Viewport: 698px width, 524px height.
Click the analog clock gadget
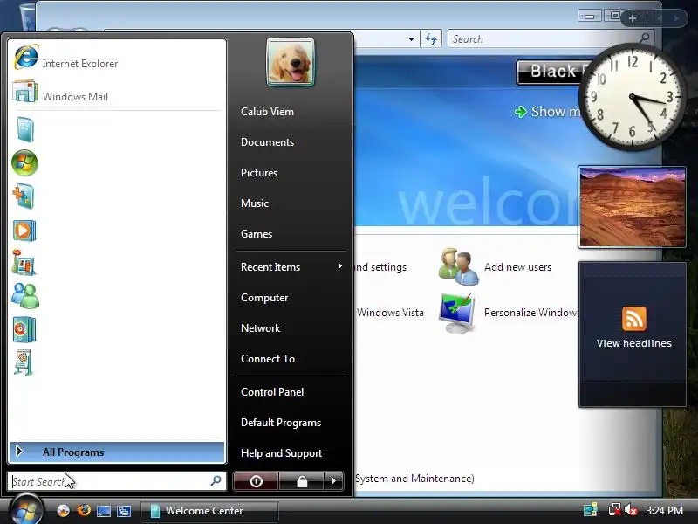(632, 97)
